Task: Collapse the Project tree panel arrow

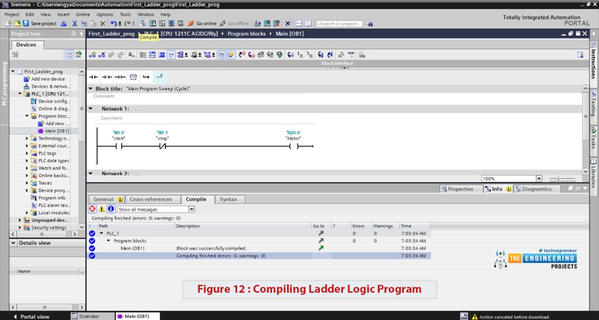Action: coord(81,33)
